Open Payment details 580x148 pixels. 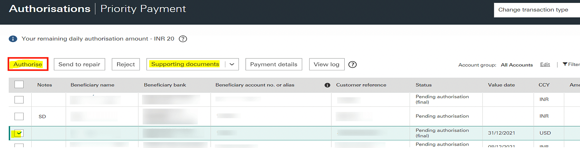pos(274,64)
